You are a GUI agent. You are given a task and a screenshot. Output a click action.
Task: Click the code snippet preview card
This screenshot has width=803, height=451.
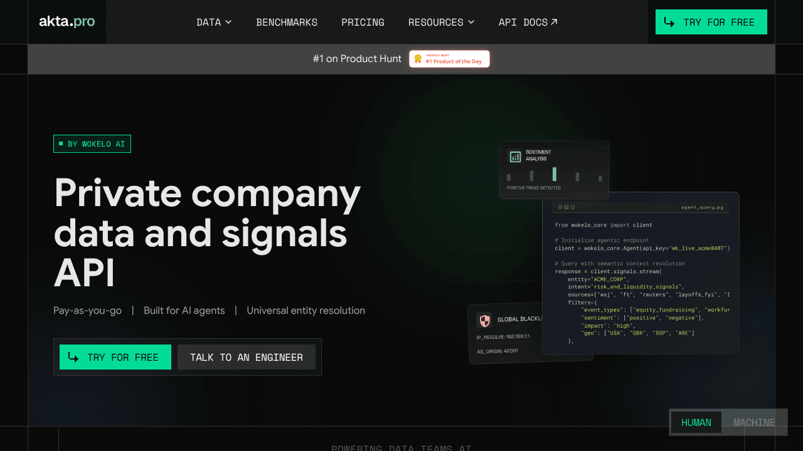tap(641, 273)
